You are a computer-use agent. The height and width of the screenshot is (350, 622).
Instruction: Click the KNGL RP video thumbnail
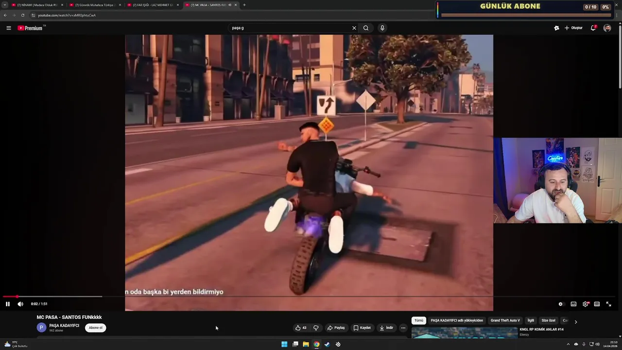[465, 333]
